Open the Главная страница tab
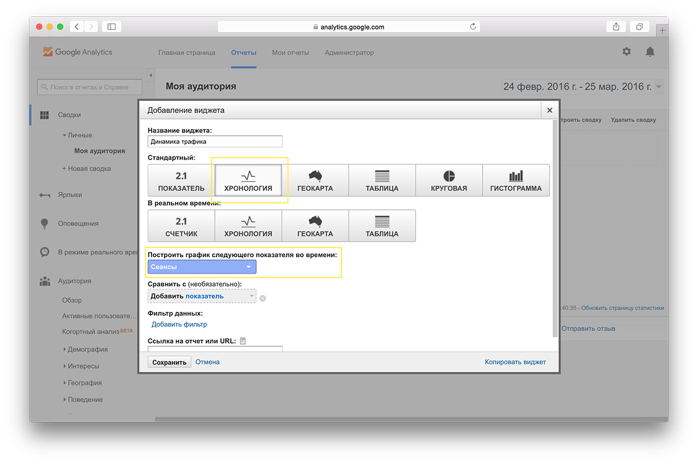The height and width of the screenshot is (464, 698). [x=186, y=53]
